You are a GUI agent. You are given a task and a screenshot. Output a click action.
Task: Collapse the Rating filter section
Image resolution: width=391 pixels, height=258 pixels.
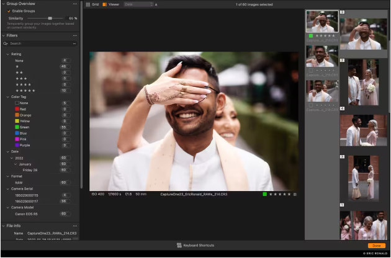(x=8, y=54)
